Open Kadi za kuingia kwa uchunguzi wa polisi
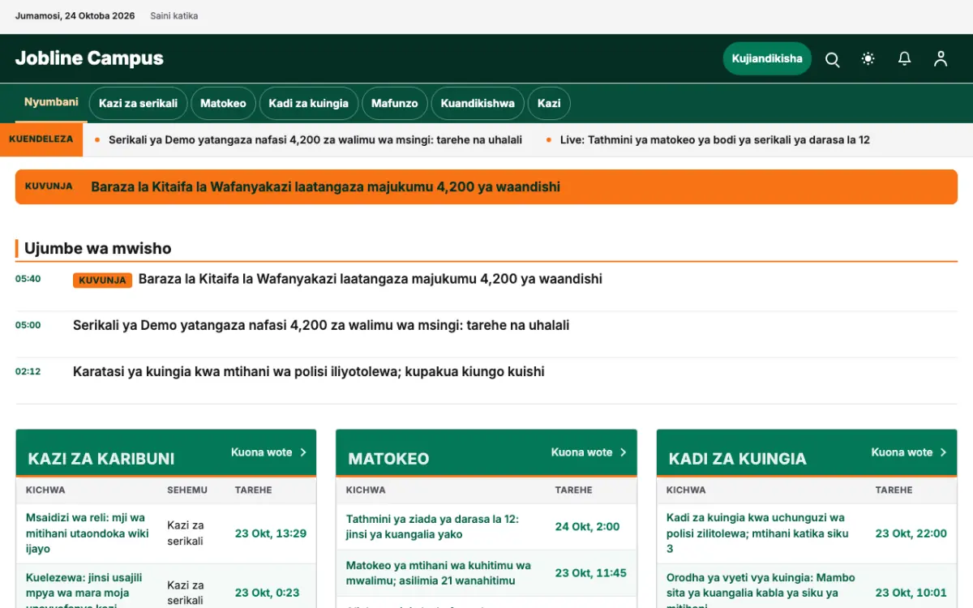The image size is (973, 608). 757,533
